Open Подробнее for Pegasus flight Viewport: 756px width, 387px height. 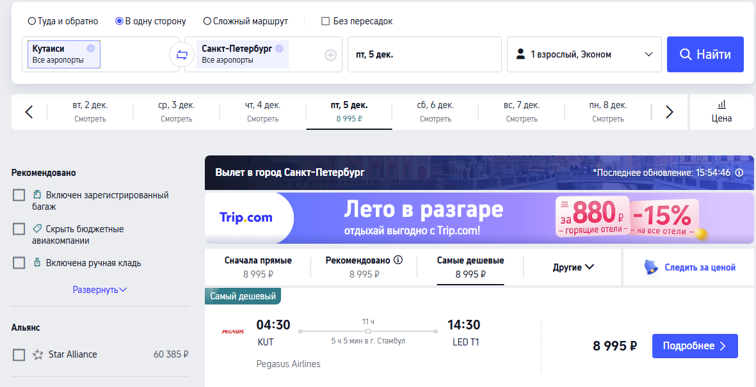coord(695,346)
